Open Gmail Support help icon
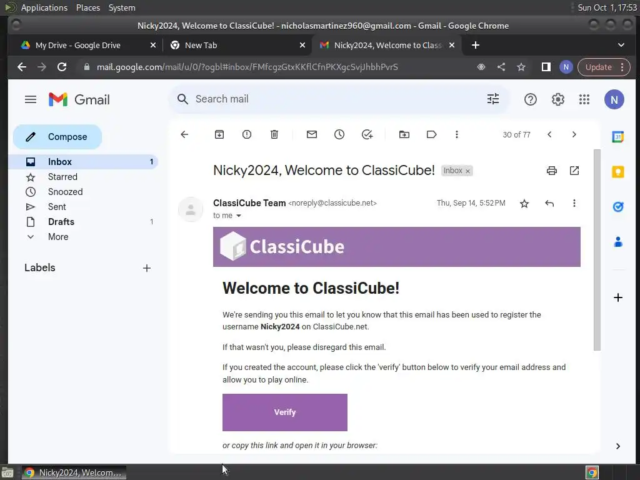This screenshot has width=640, height=480. point(530,99)
